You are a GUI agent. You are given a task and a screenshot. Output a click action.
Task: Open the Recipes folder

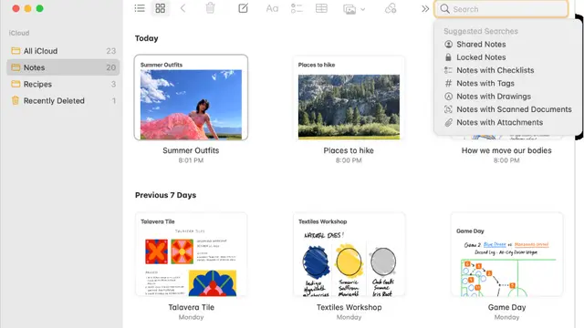pos(63,84)
